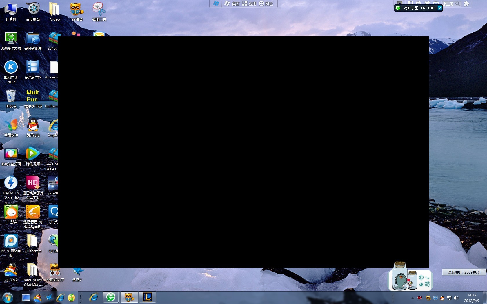The height and width of the screenshot is (304, 487).
Task: Toggle 简 simplified character mode
Action: coord(427,284)
